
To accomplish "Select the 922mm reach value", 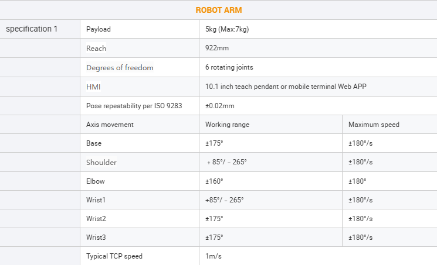I will 217,48.
